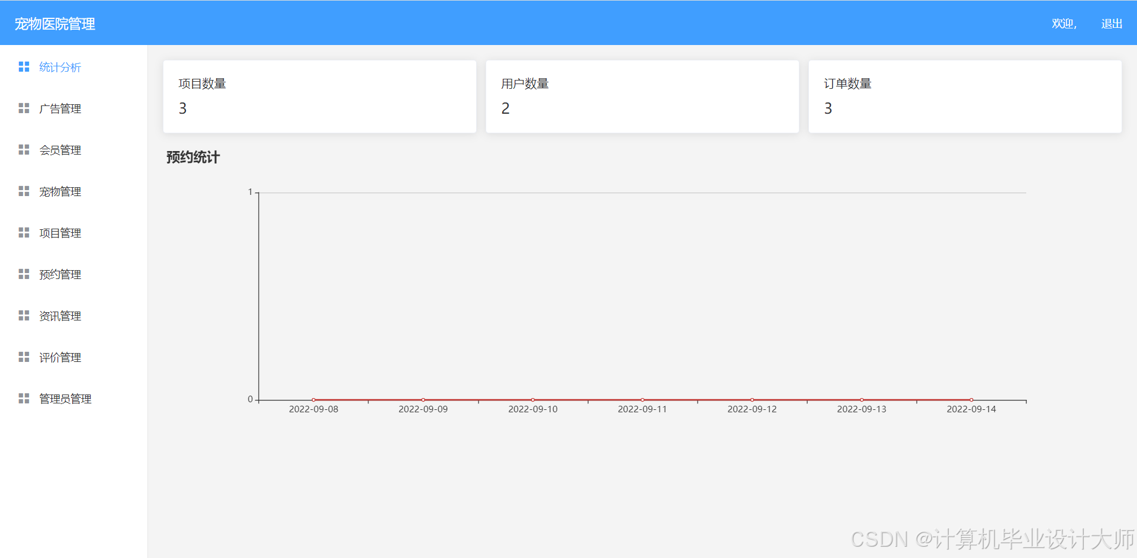Click the 订单数量 card
The width and height of the screenshot is (1137, 558).
965,97
